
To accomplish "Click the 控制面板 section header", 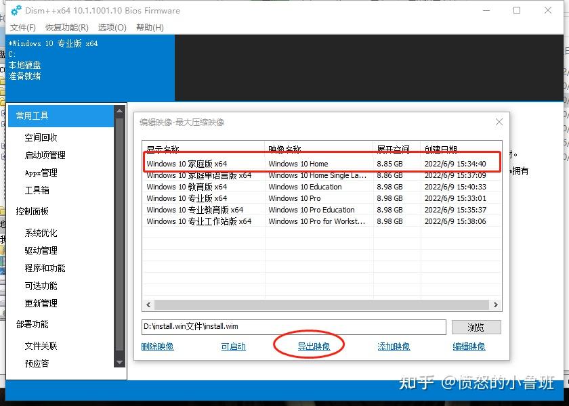I will 33,211.
